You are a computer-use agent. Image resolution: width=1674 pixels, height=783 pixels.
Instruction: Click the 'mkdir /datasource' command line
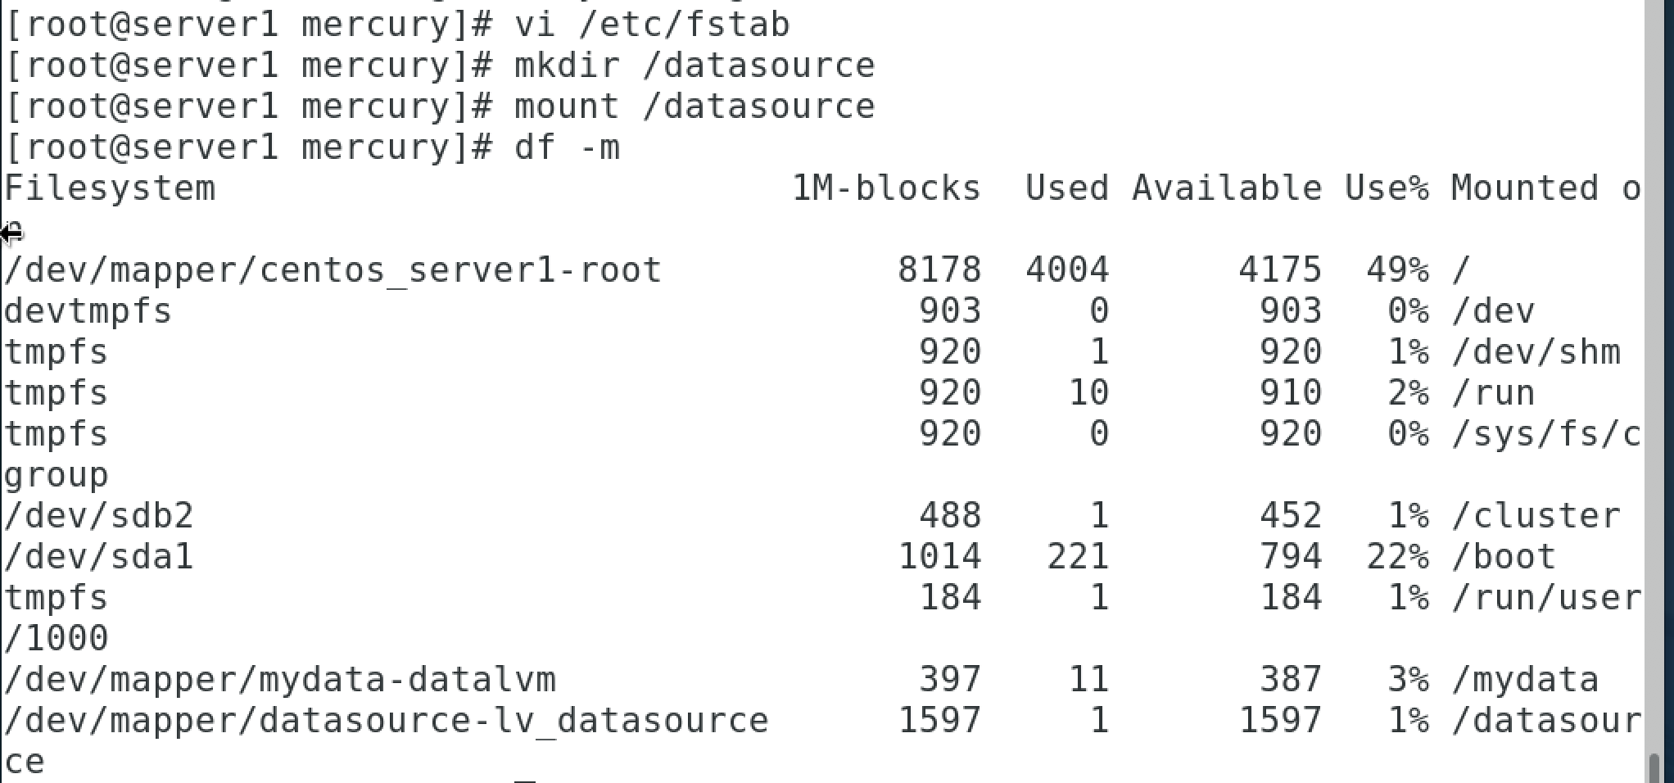(440, 65)
